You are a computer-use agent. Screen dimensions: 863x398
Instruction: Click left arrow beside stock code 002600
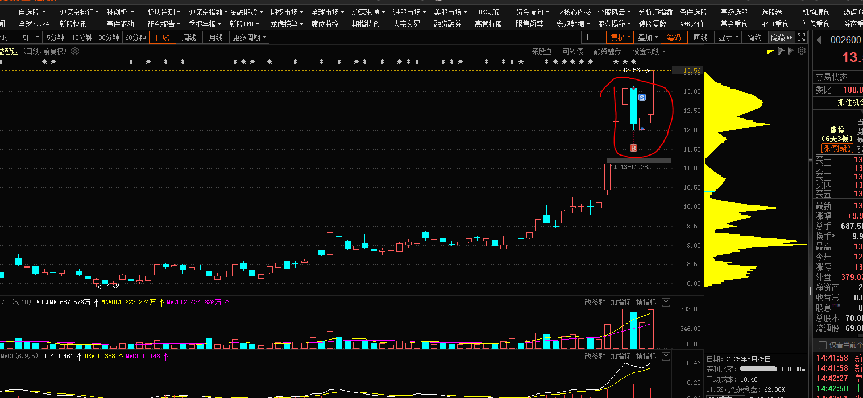(820, 40)
